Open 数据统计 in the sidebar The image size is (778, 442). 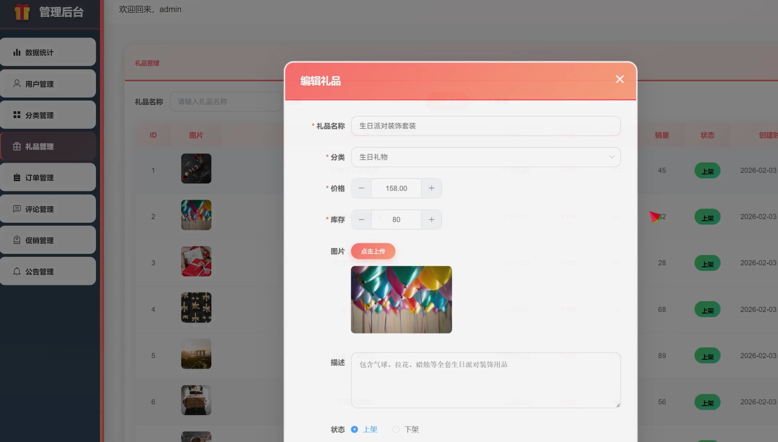pyautogui.click(x=48, y=52)
